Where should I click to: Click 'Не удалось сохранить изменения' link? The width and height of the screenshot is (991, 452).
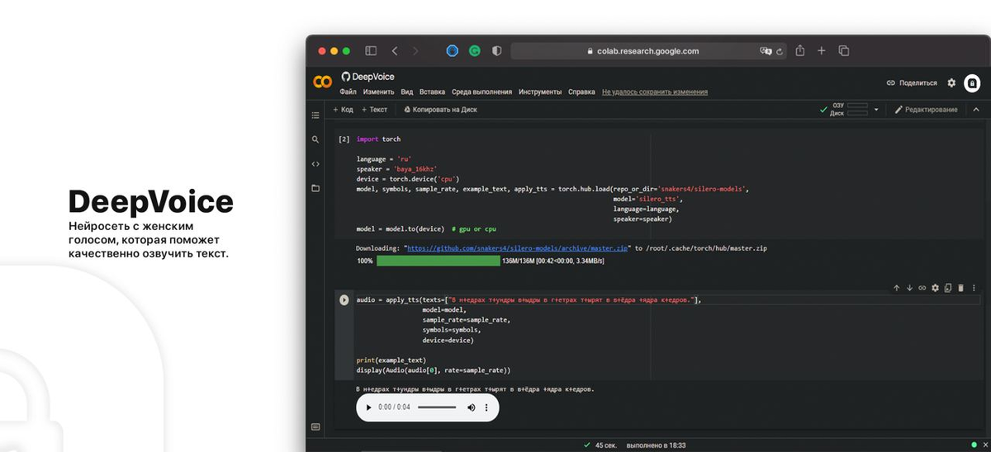click(654, 92)
